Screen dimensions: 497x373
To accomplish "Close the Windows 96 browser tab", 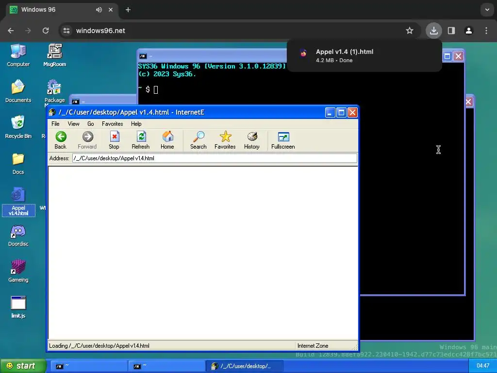I will pyautogui.click(x=111, y=10).
